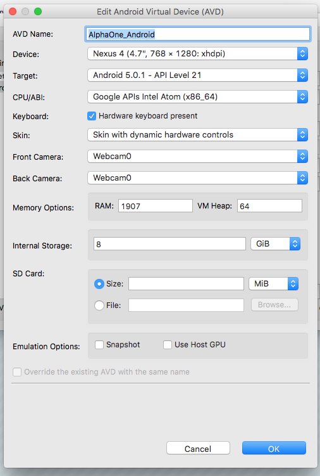
Task: Change the Front Camera Webcam0 dropdown
Action: point(197,157)
